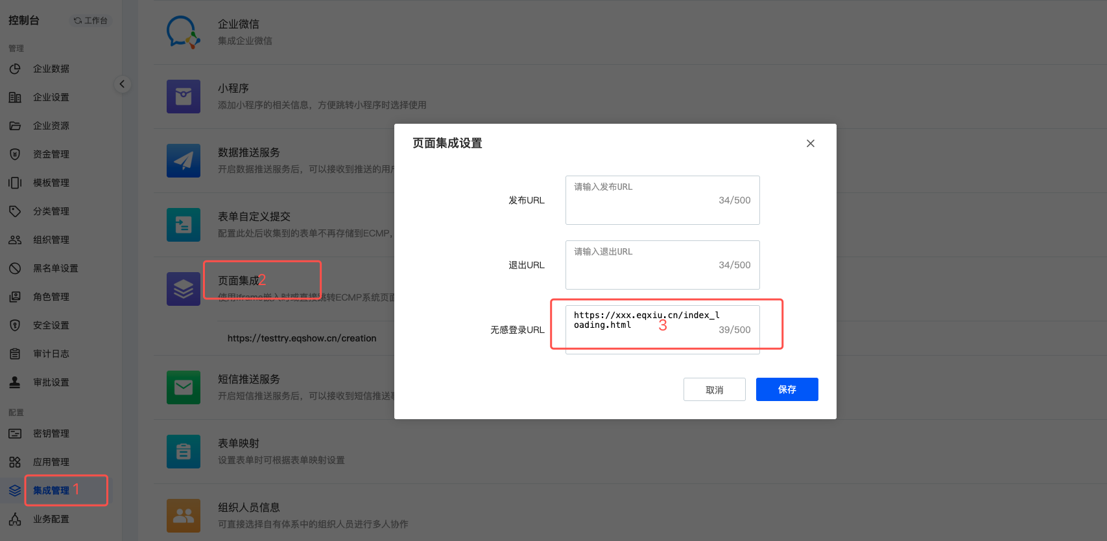Focus the 退出URL text field
This screenshot has width=1107, height=541.
pos(661,265)
